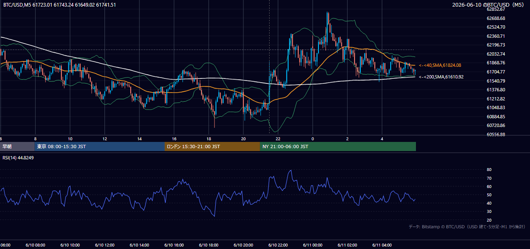Viewport: 530px width, 249px height.
Task: Select the 200 SMA label 61610.92
Action: click(441, 77)
